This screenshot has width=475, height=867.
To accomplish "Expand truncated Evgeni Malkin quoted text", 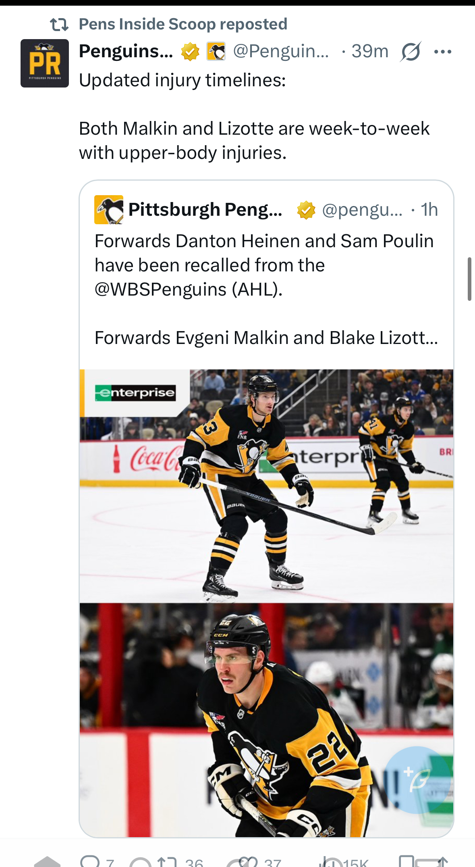I will (x=266, y=338).
